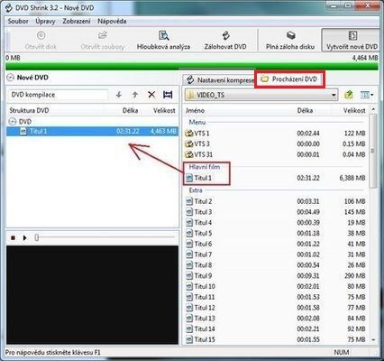This screenshot has height=361, width=384.
Task: Open the Nápověda menu
Action: point(112,21)
